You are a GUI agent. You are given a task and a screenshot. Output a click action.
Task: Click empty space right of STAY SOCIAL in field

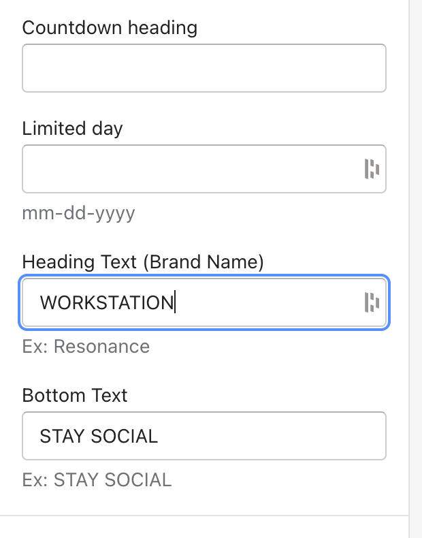coord(272,436)
